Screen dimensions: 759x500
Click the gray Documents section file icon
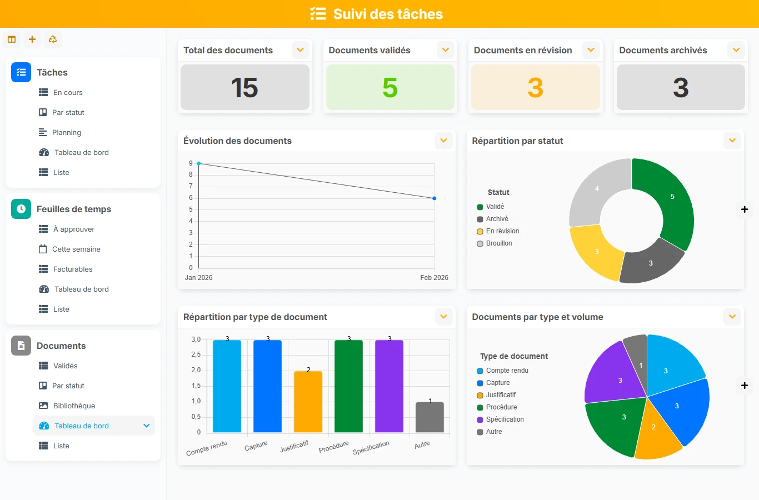click(x=21, y=346)
